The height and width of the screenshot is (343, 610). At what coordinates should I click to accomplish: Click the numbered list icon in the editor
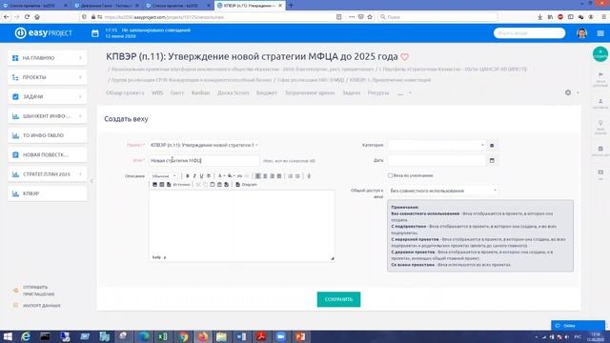point(291,176)
